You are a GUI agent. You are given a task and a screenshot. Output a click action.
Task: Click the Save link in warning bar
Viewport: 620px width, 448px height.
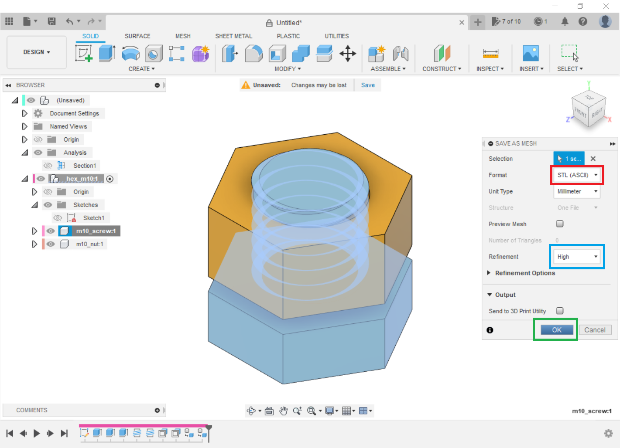point(368,85)
